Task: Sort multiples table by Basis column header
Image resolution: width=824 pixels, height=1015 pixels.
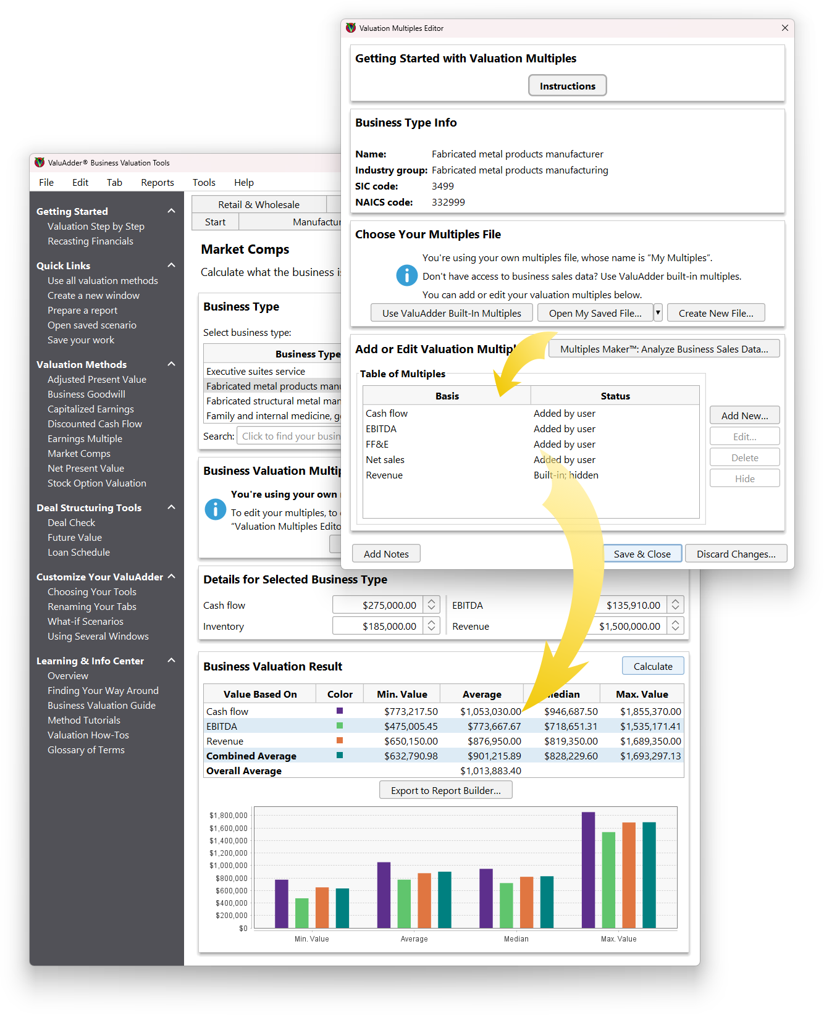Action: pos(447,396)
